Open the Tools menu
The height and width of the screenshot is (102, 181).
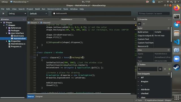(x=66, y=9)
